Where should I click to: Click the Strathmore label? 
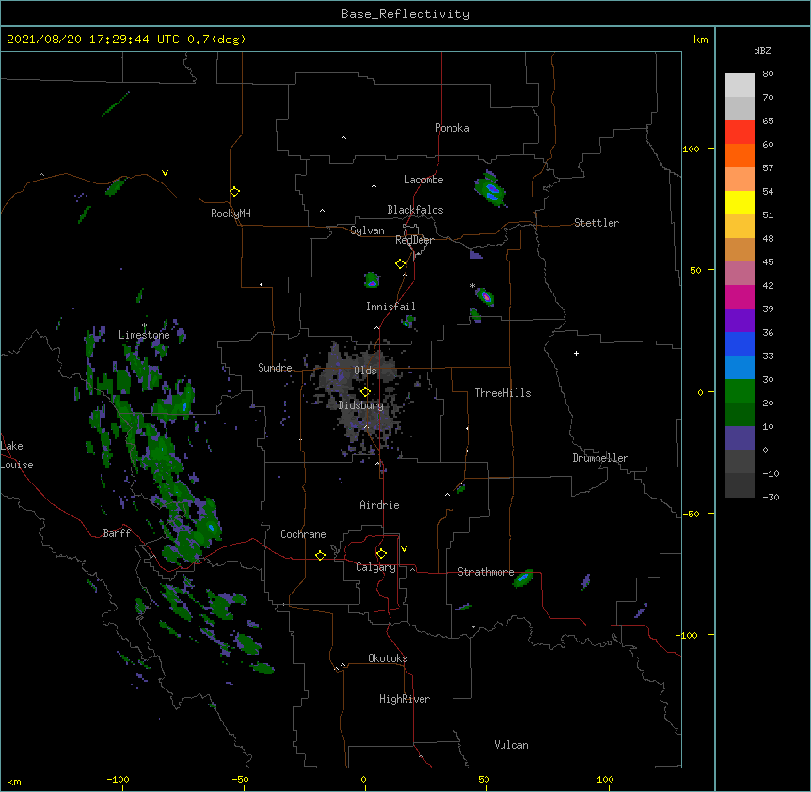[485, 572]
